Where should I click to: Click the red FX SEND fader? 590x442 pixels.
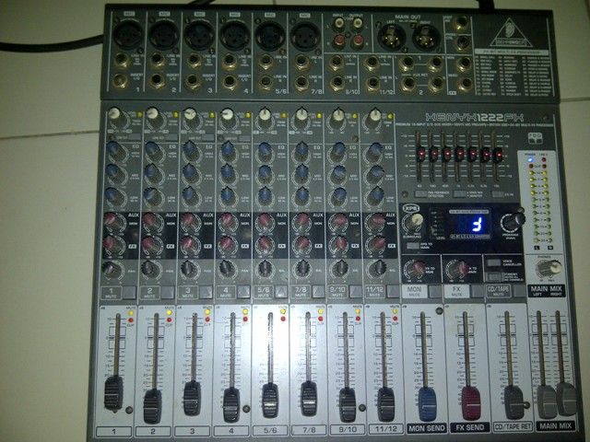471,403
